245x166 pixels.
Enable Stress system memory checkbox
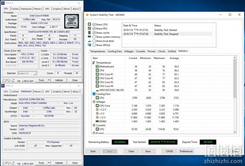click(x=94, y=37)
